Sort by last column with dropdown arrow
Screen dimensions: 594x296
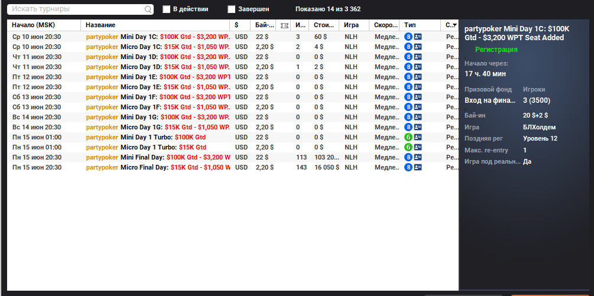click(450, 25)
